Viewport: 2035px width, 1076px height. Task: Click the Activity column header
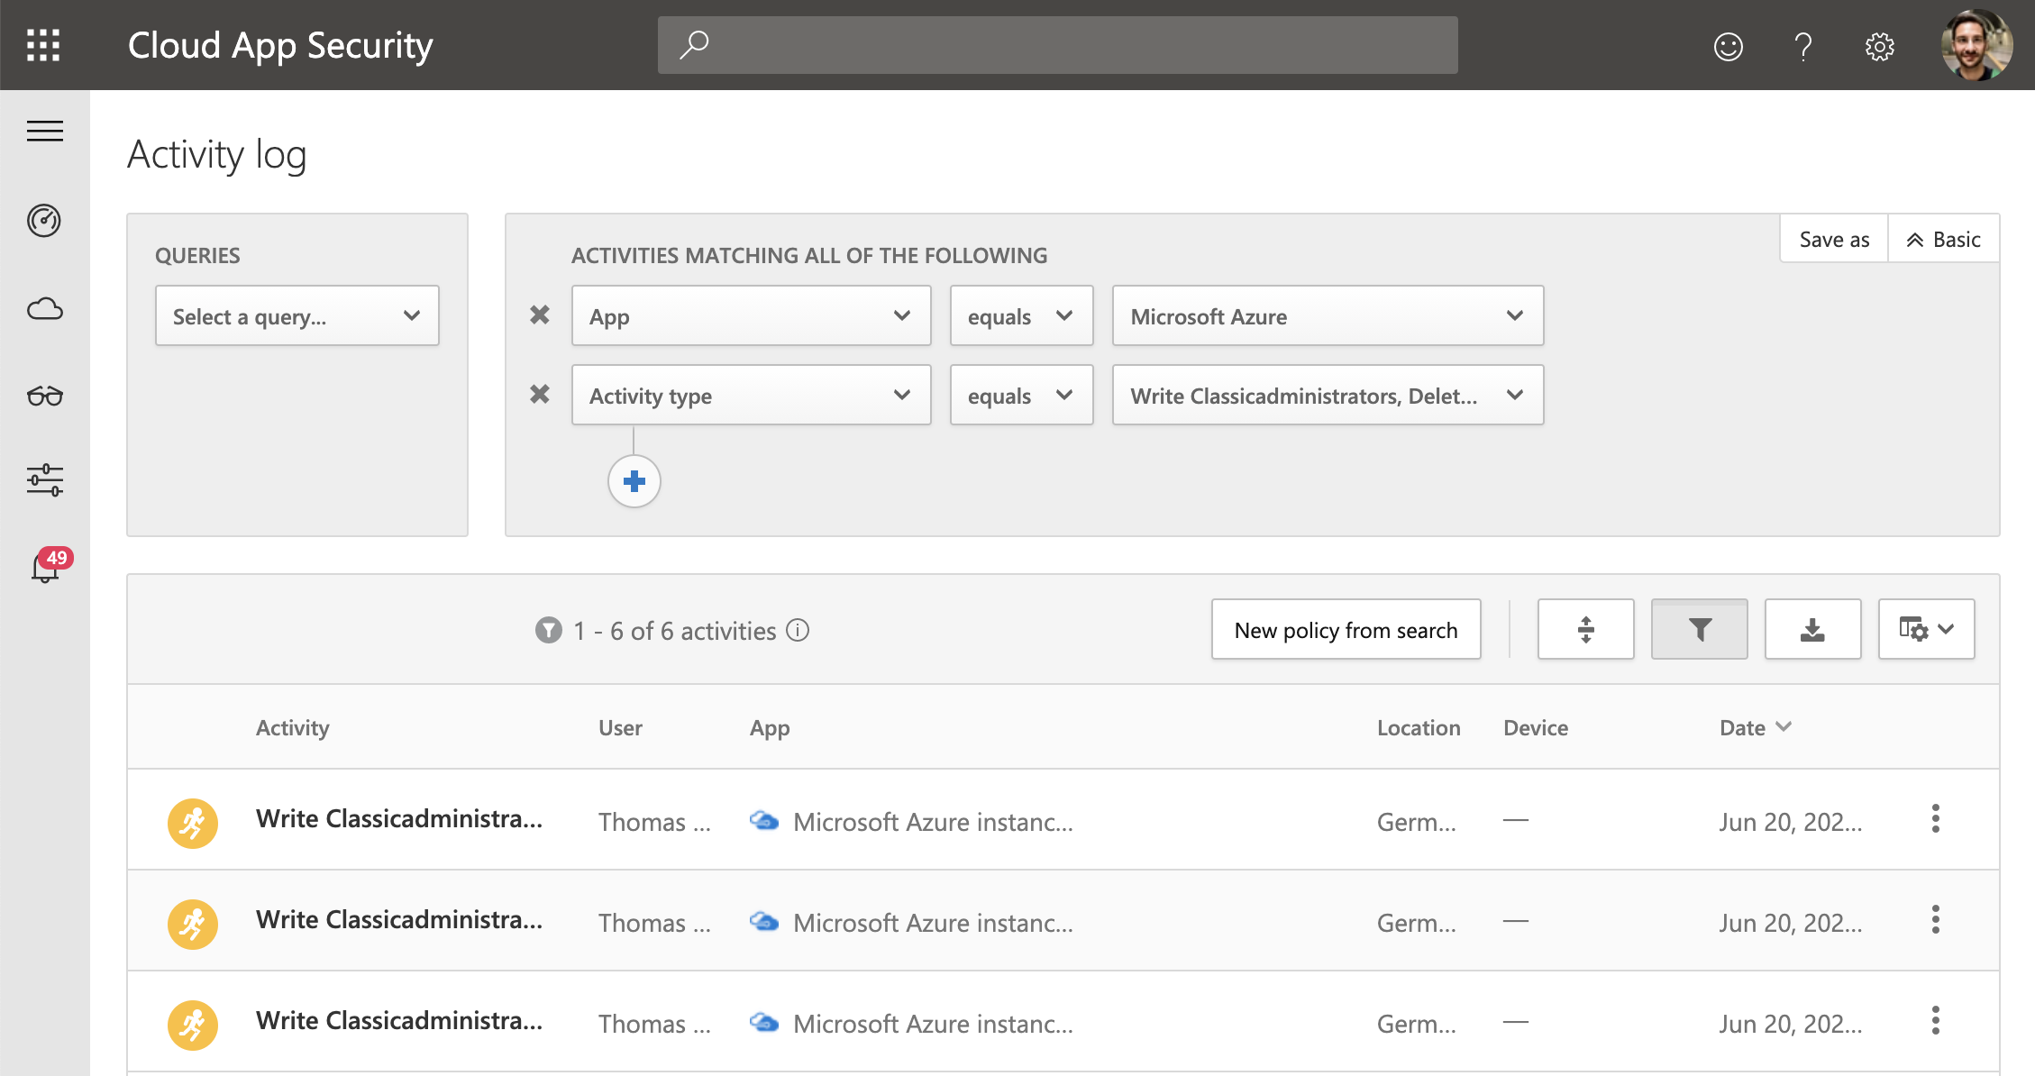[x=292, y=727]
